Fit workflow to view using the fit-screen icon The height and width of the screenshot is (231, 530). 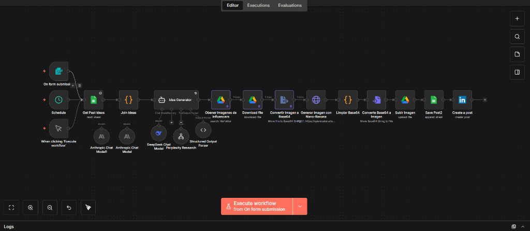click(11, 207)
